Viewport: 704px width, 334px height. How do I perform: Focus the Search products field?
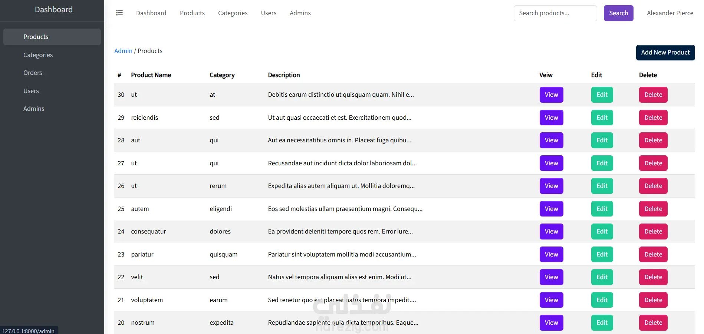pyautogui.click(x=555, y=13)
